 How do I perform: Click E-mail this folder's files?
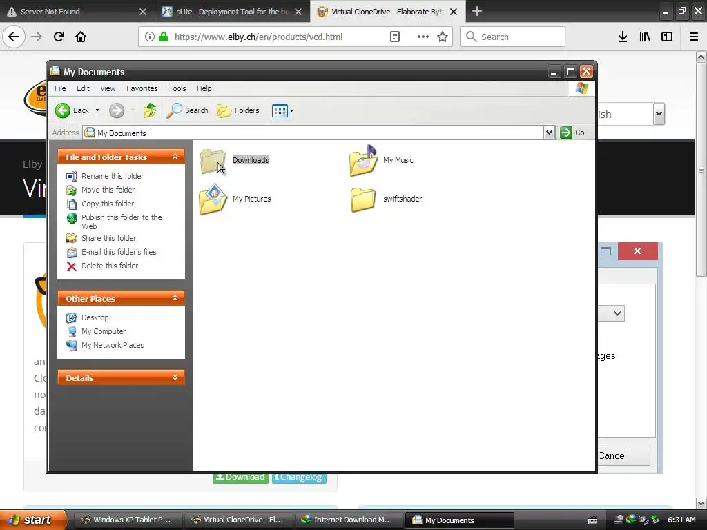(119, 252)
